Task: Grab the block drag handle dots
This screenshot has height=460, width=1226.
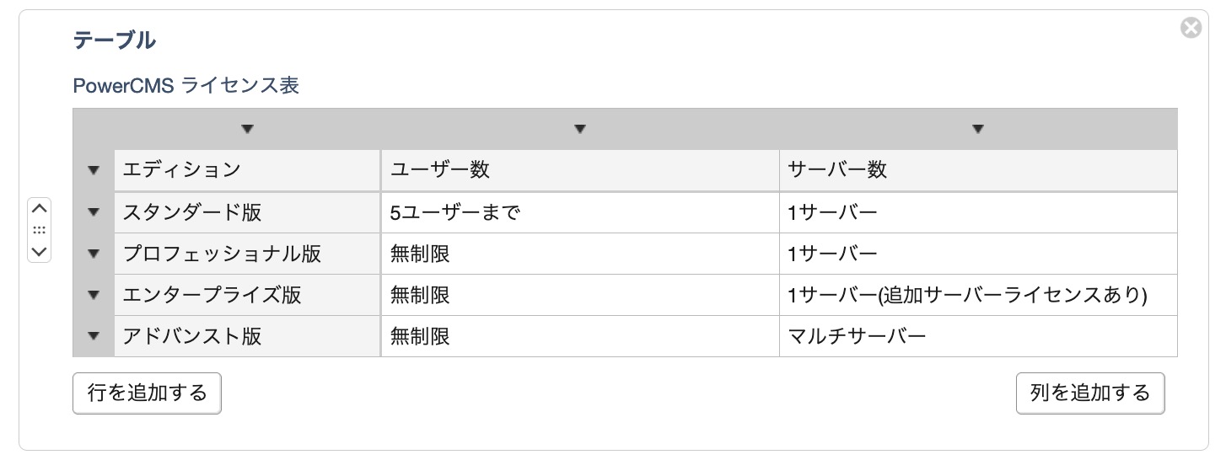Action: tap(40, 229)
